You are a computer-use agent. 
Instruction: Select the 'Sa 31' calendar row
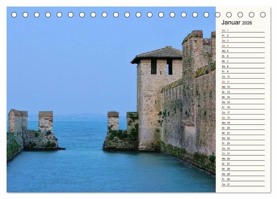coord(243,184)
